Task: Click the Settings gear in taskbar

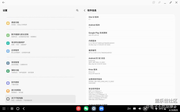Action: pyautogui.click(x=94, y=109)
